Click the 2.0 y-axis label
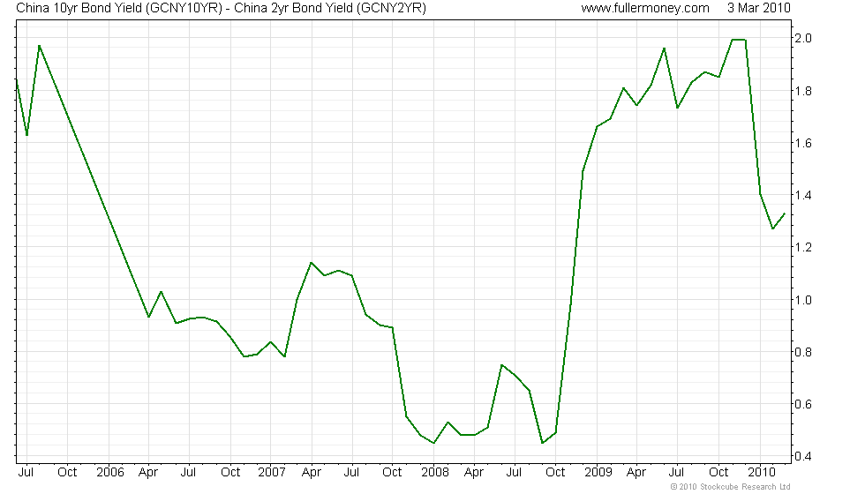 [803, 38]
